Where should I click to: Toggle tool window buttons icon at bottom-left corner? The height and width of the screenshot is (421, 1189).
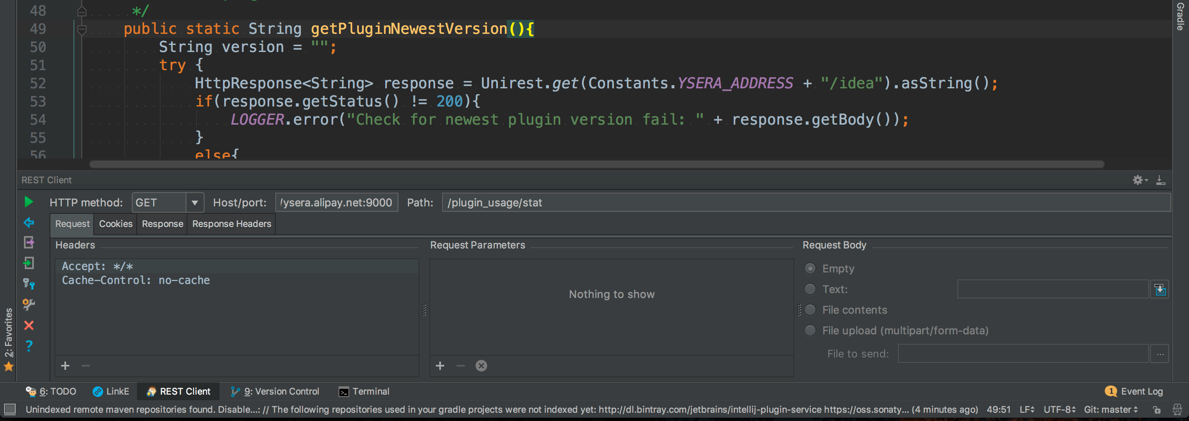9,409
